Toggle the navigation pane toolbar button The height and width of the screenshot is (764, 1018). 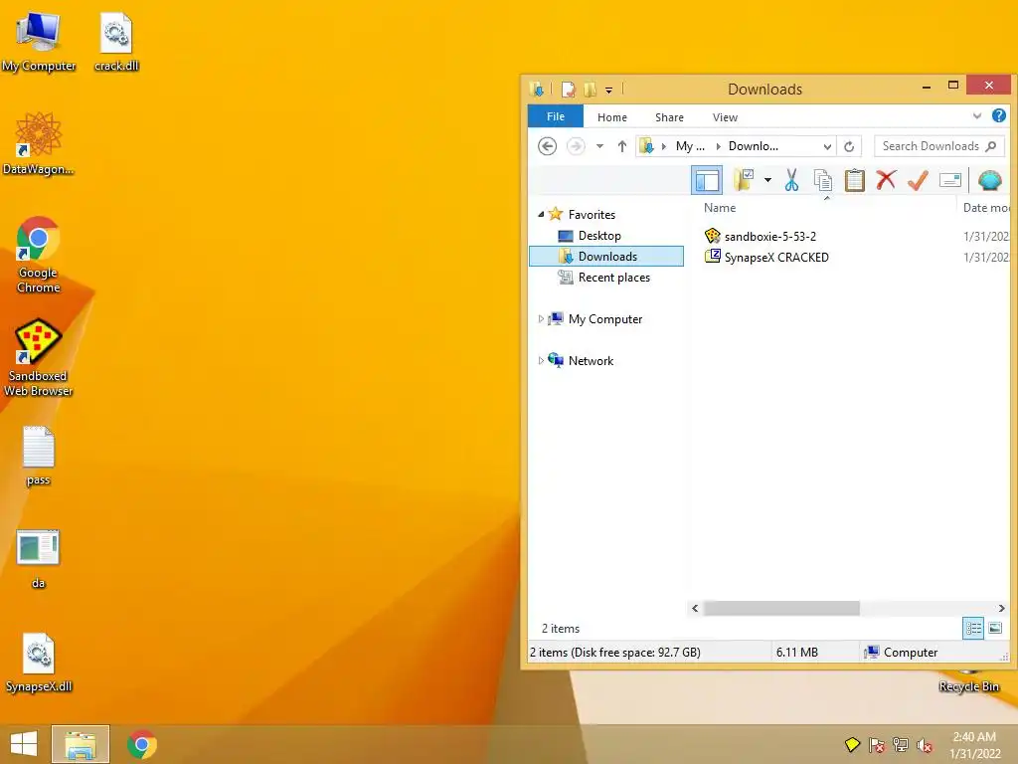(707, 180)
